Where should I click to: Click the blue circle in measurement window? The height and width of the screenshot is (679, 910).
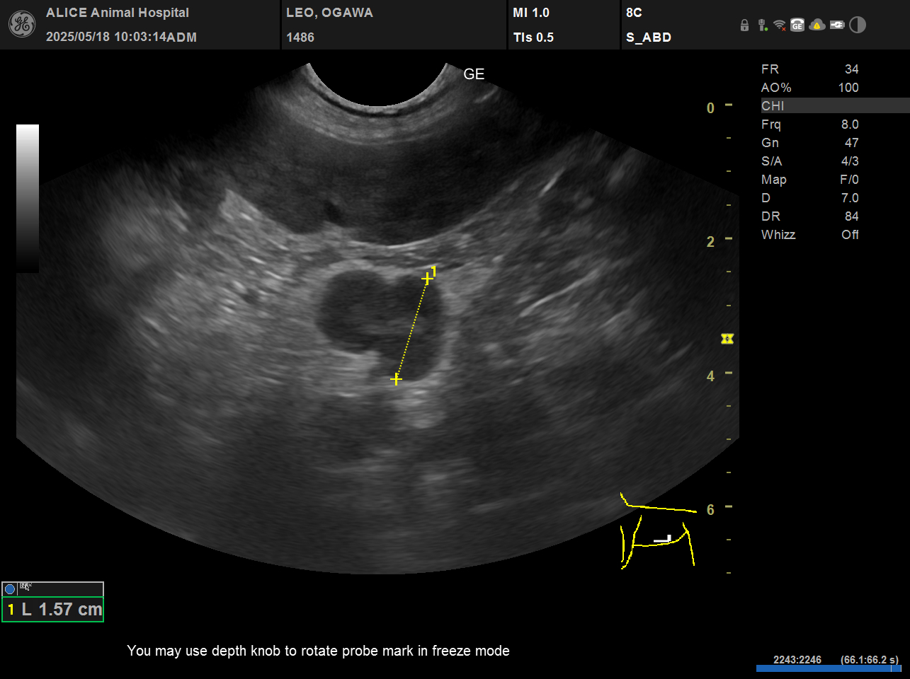pyautogui.click(x=10, y=588)
